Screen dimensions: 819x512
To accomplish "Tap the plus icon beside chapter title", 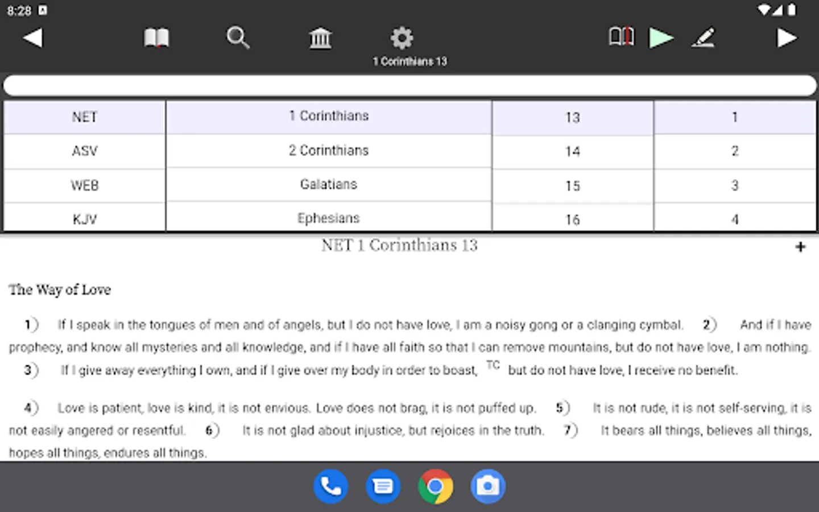I will point(800,247).
